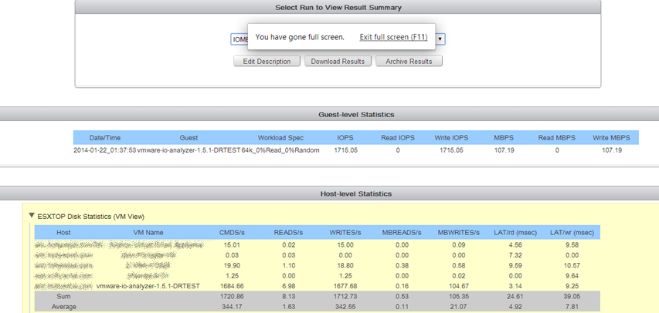
Task: Collapse the ESXTOP Disk Statistics section
Action: (x=32, y=217)
